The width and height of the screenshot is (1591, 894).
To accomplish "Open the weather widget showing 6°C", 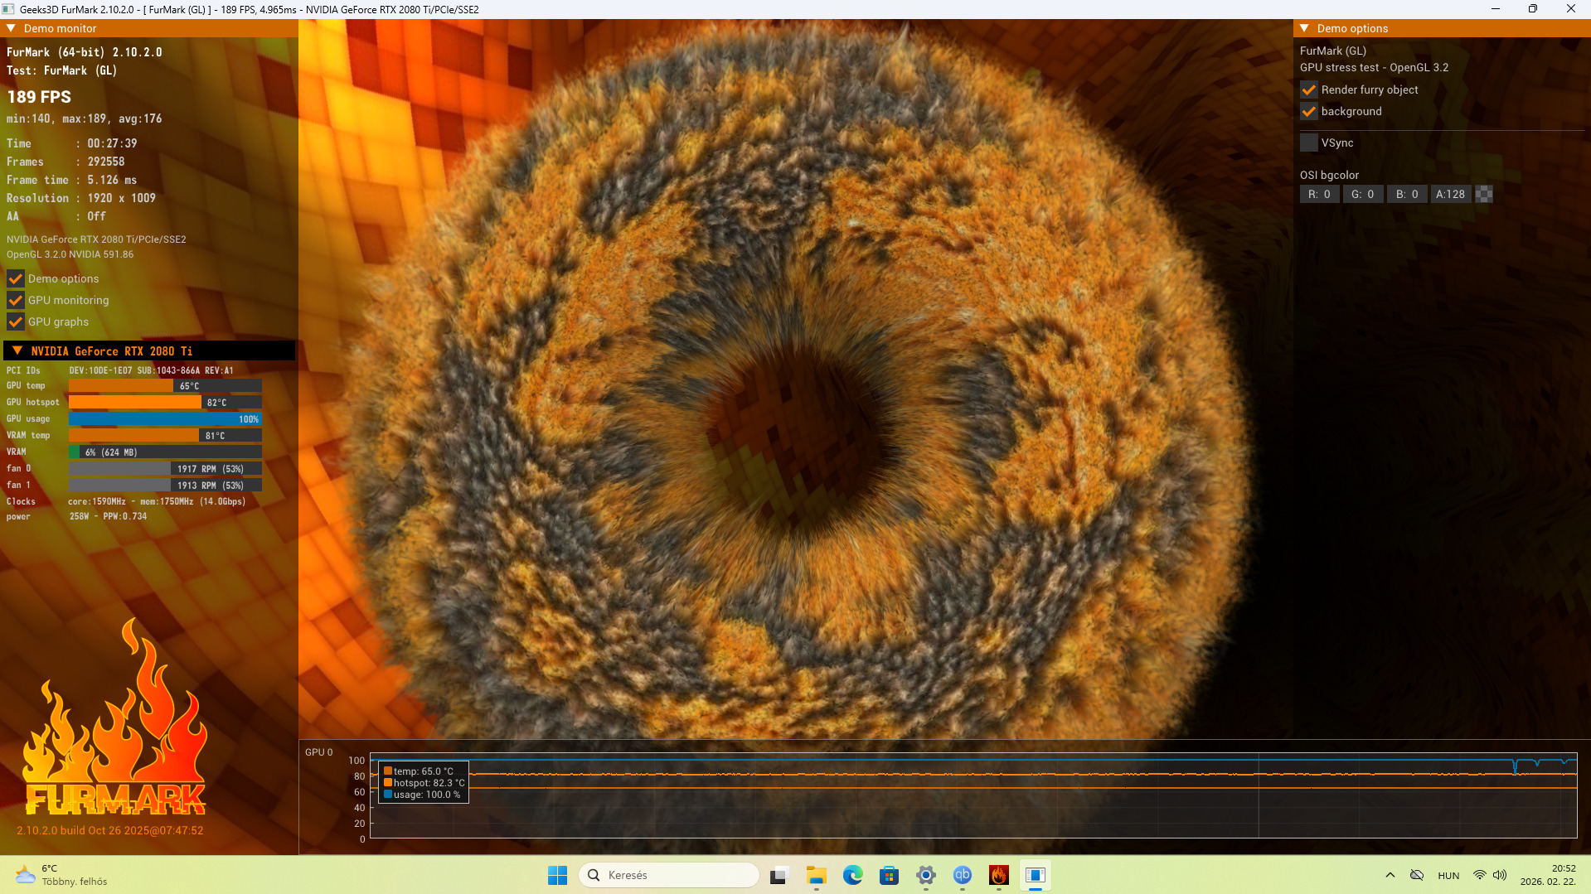I will click(62, 875).
